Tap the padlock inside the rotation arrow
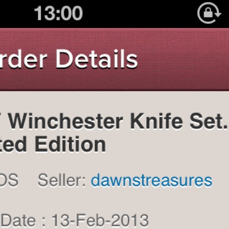Screen dimensions: 229x229 208,12
